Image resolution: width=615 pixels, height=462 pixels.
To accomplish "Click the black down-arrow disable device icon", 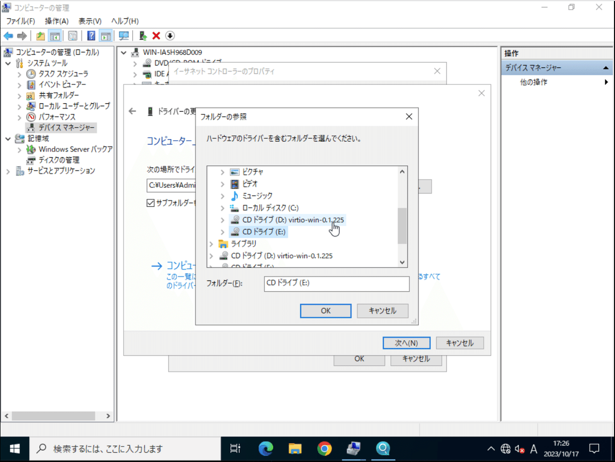I will click(x=170, y=36).
